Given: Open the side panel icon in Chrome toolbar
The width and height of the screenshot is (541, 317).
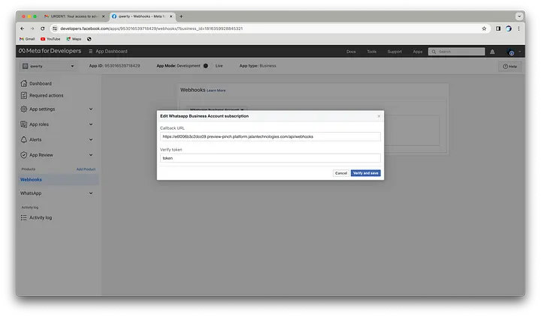Looking at the screenshot, I should (x=498, y=28).
